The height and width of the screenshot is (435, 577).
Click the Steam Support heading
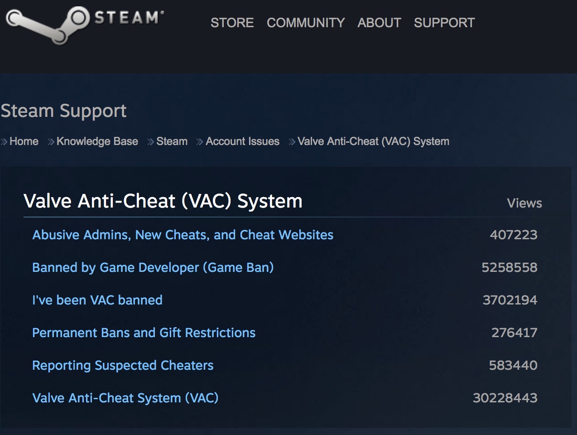(x=63, y=111)
